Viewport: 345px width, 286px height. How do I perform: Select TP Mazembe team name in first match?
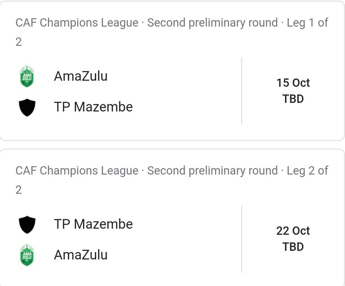point(93,107)
